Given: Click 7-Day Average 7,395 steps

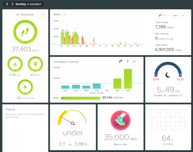Looking at the screenshot, I should click(164, 27).
